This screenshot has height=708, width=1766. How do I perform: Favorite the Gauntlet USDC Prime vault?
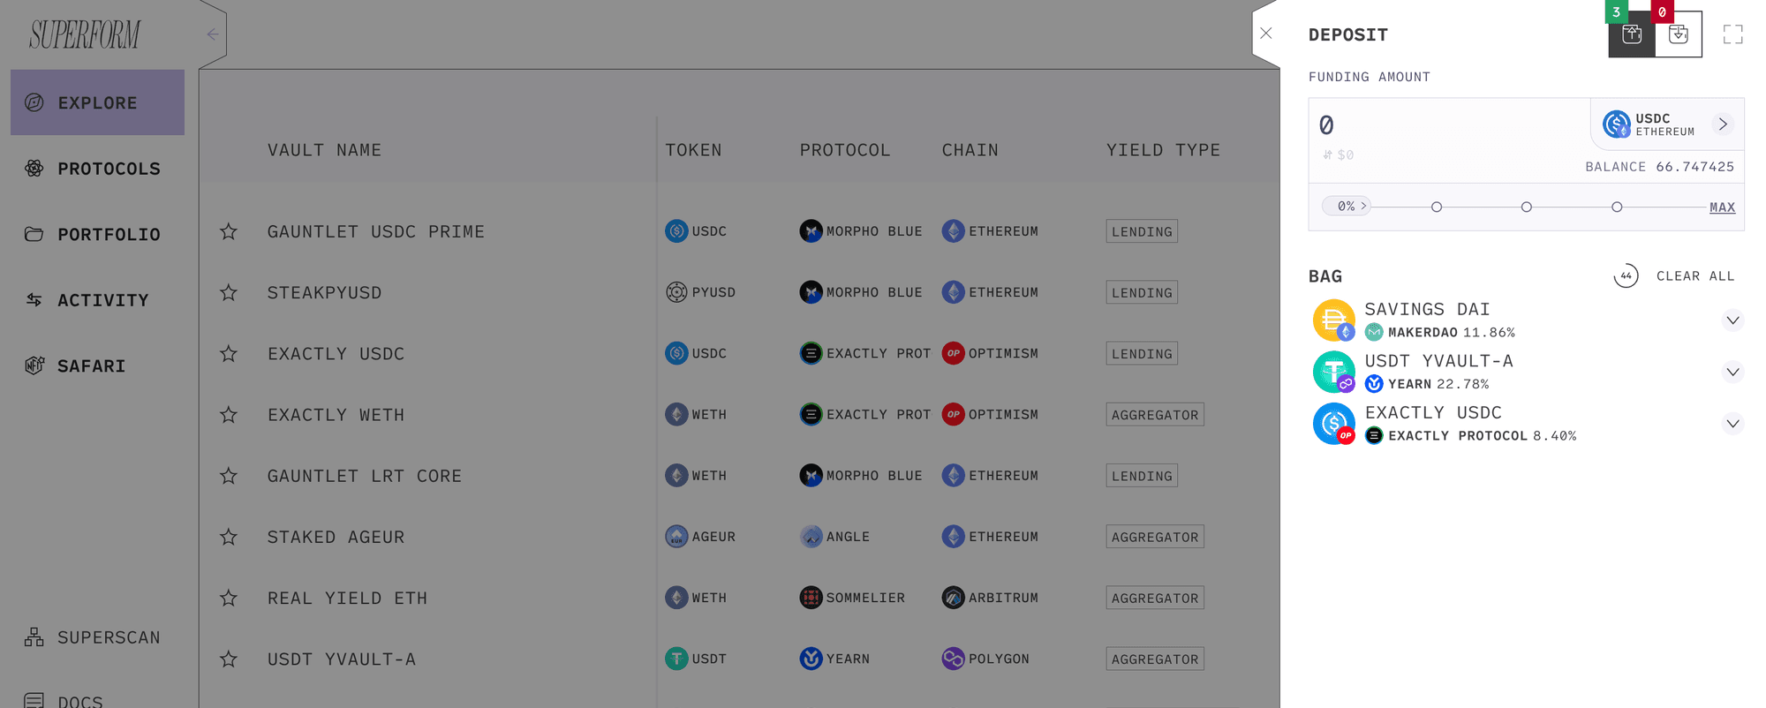coord(229,231)
